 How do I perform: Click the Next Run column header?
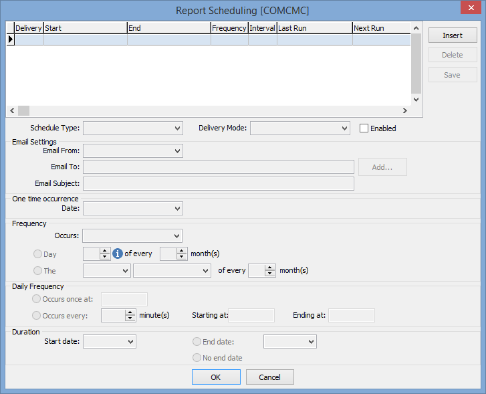(x=382, y=28)
